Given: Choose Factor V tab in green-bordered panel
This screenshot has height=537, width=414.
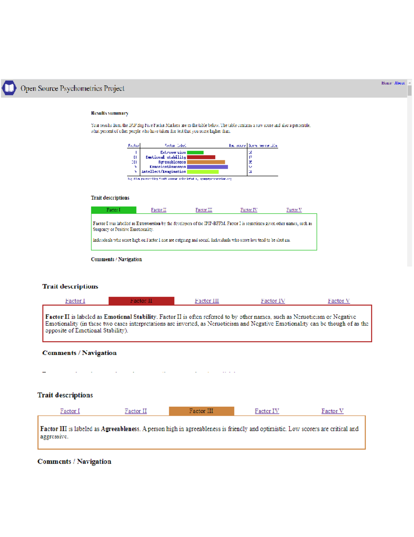Looking at the screenshot, I should [294, 210].
